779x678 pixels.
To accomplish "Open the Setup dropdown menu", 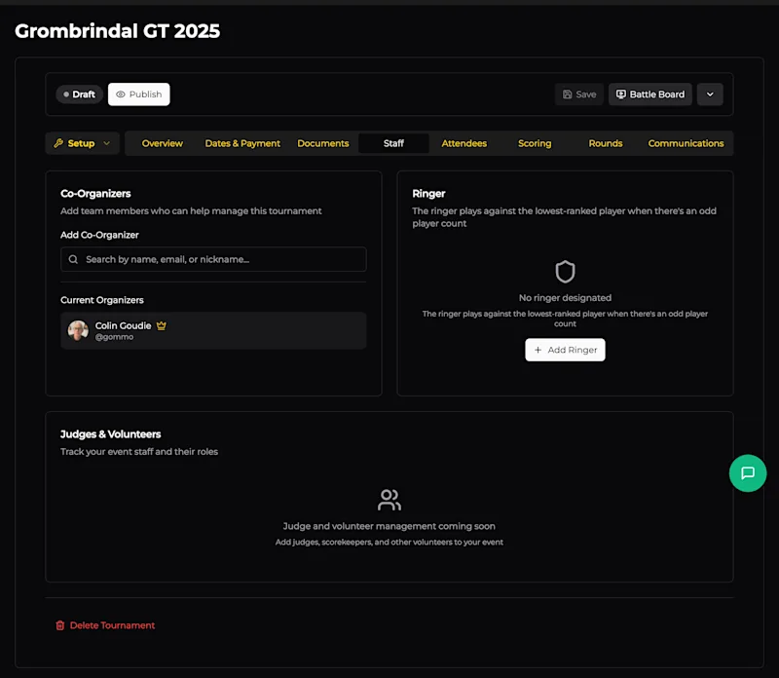I will click(82, 143).
